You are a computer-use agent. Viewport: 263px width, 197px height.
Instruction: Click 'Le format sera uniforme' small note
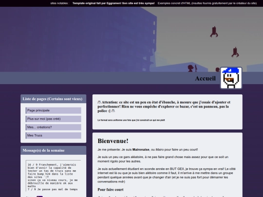tap(131, 120)
